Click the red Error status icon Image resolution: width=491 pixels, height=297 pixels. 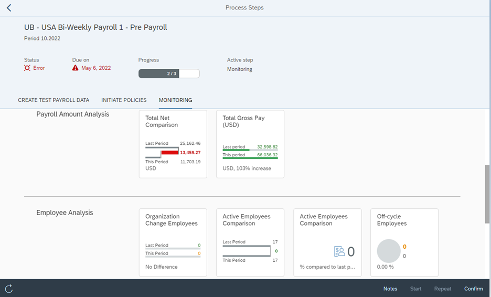27,68
